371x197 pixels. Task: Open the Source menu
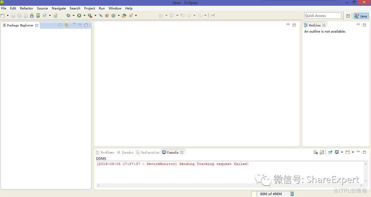(42, 8)
